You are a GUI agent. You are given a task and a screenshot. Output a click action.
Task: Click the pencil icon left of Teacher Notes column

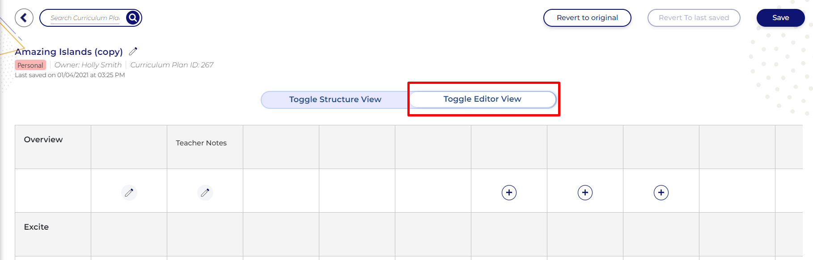pyautogui.click(x=129, y=193)
